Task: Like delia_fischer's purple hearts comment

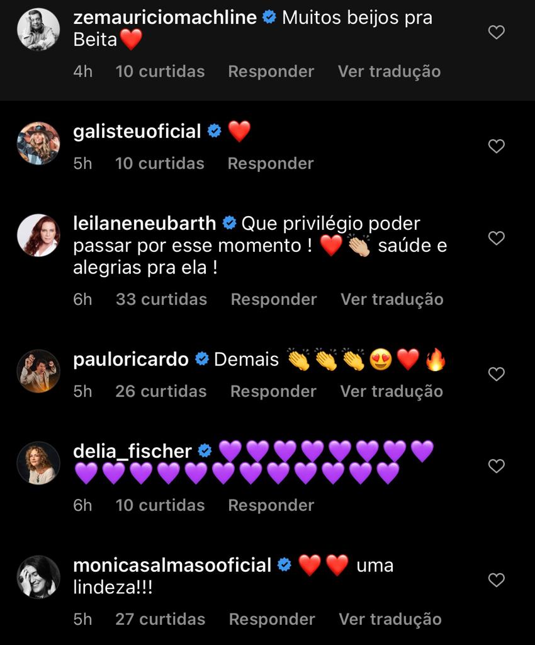Action: click(x=497, y=466)
